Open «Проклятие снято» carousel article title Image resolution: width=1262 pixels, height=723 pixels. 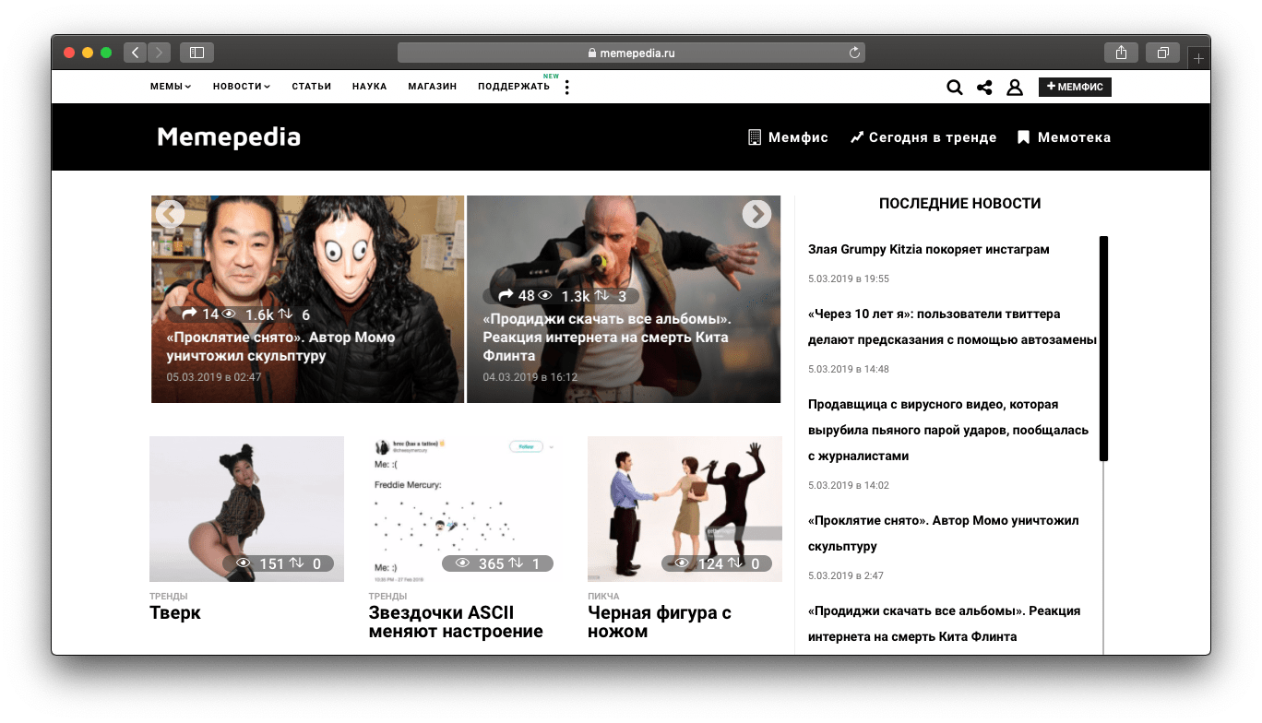(x=280, y=346)
